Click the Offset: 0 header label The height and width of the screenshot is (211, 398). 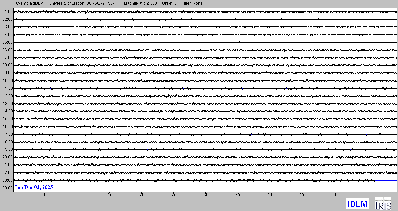click(x=169, y=3)
